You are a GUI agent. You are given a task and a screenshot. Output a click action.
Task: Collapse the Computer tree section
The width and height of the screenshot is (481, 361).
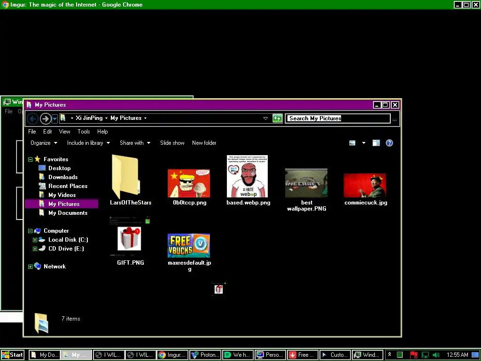[30, 231]
